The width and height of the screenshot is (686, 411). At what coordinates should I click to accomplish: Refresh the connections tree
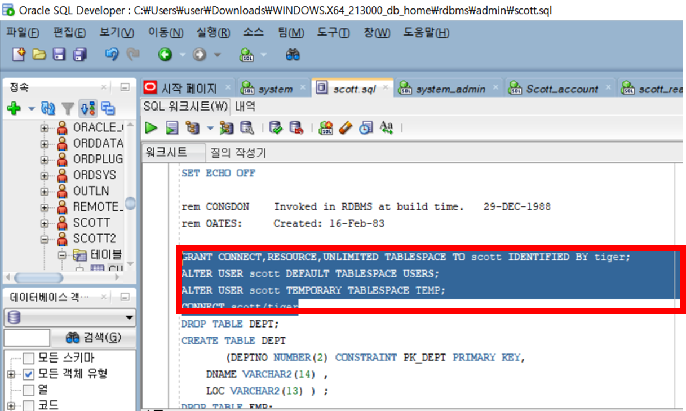[x=48, y=108]
